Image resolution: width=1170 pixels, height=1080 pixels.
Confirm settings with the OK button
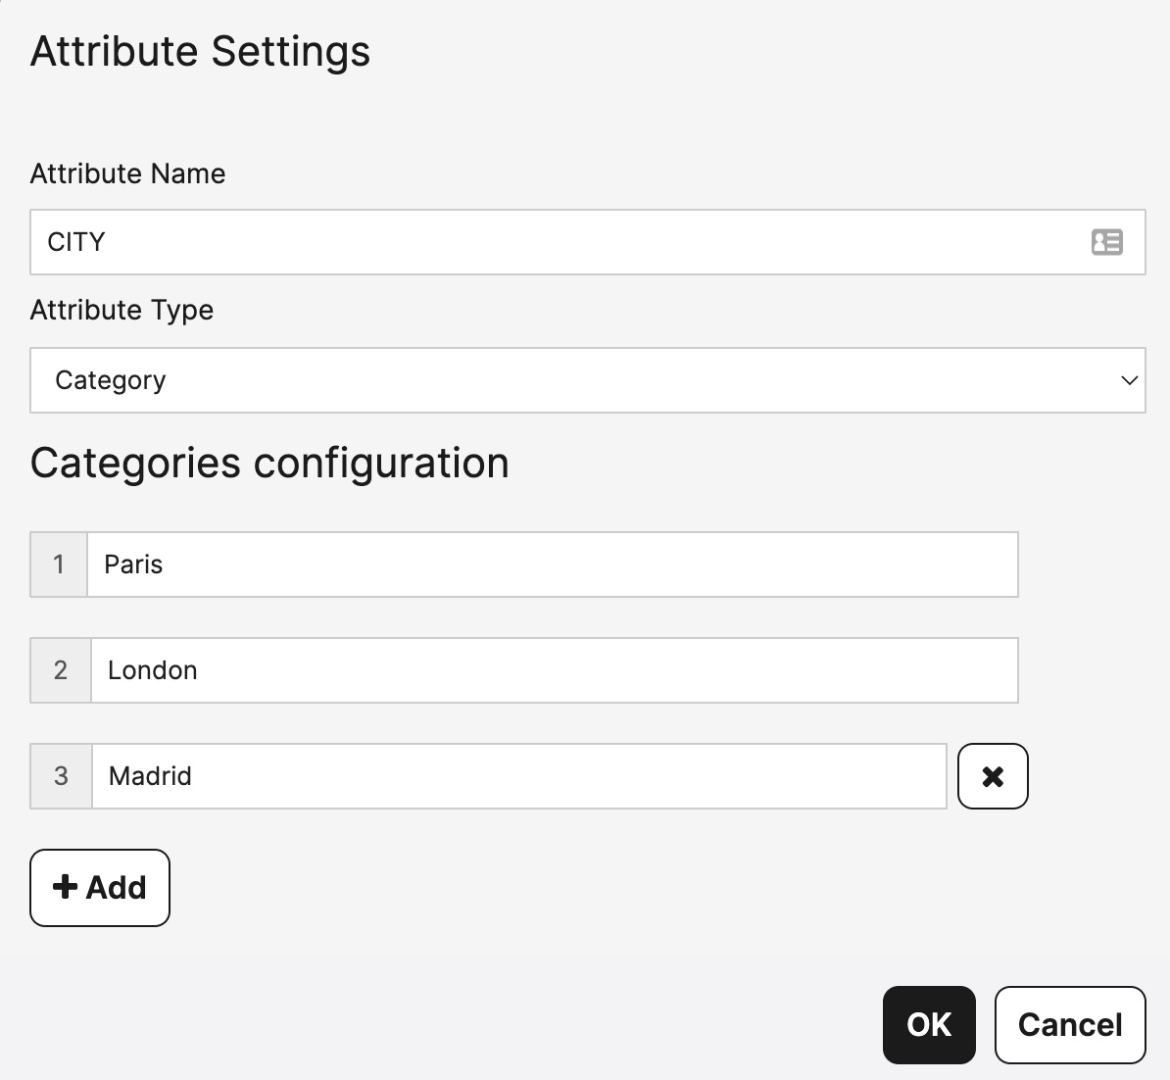pyautogui.click(x=929, y=1025)
